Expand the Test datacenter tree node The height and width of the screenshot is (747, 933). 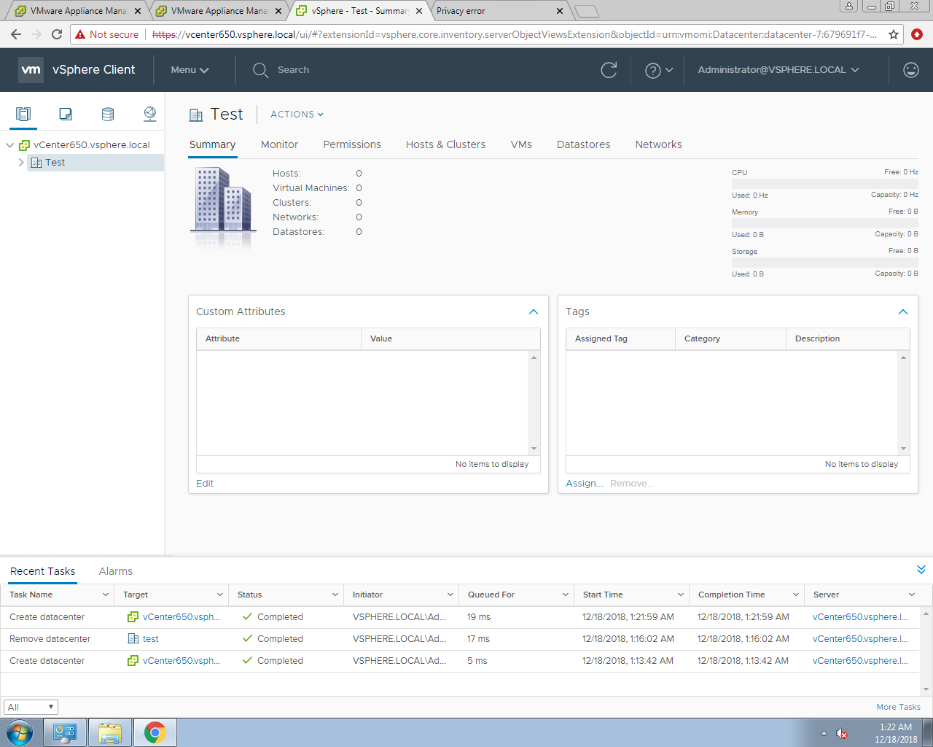(x=20, y=163)
